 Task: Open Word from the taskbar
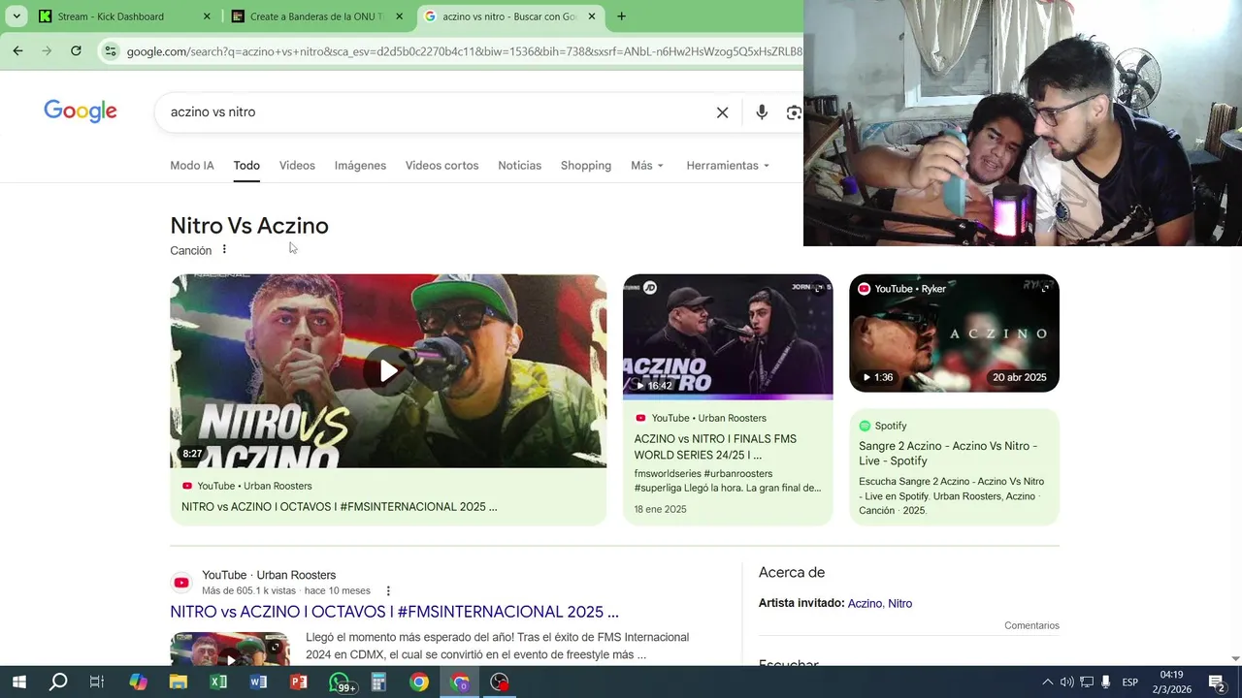click(x=258, y=682)
